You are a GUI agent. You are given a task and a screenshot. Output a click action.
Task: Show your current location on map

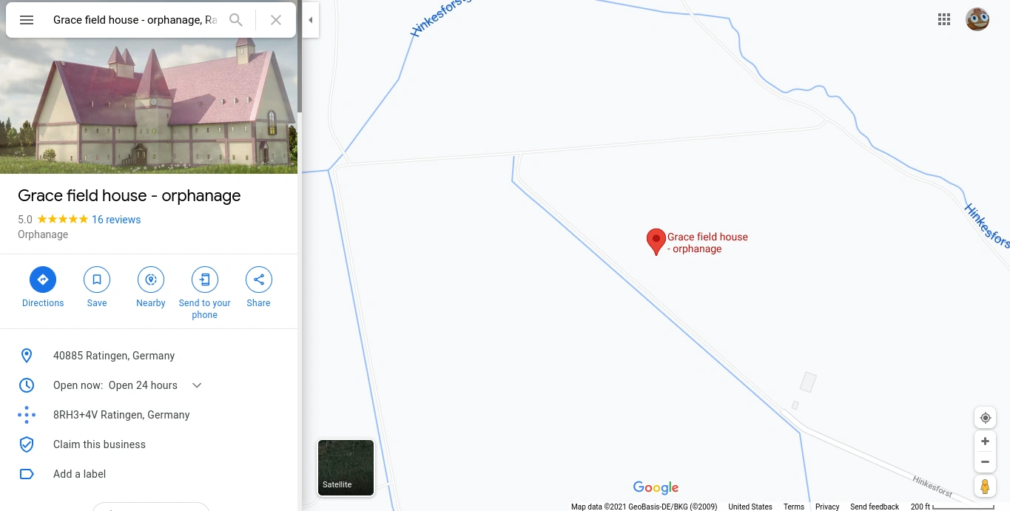[x=985, y=418]
